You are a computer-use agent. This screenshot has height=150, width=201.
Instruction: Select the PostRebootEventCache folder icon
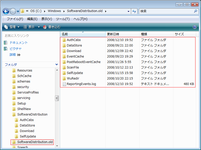(64, 62)
